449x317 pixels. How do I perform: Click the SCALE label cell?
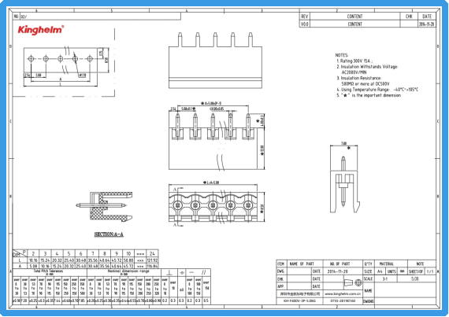click(x=368, y=278)
